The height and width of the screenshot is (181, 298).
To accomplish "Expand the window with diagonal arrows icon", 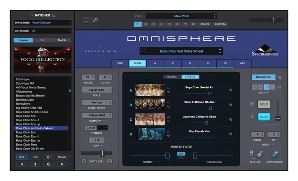I will [x=95, y=20].
